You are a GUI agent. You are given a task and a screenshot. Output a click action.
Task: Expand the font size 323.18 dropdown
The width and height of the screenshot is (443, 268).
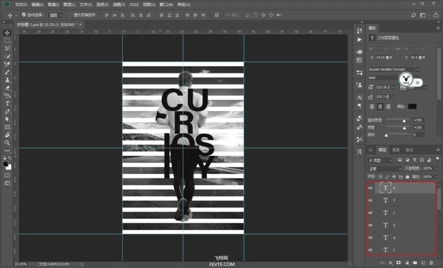(x=394, y=87)
